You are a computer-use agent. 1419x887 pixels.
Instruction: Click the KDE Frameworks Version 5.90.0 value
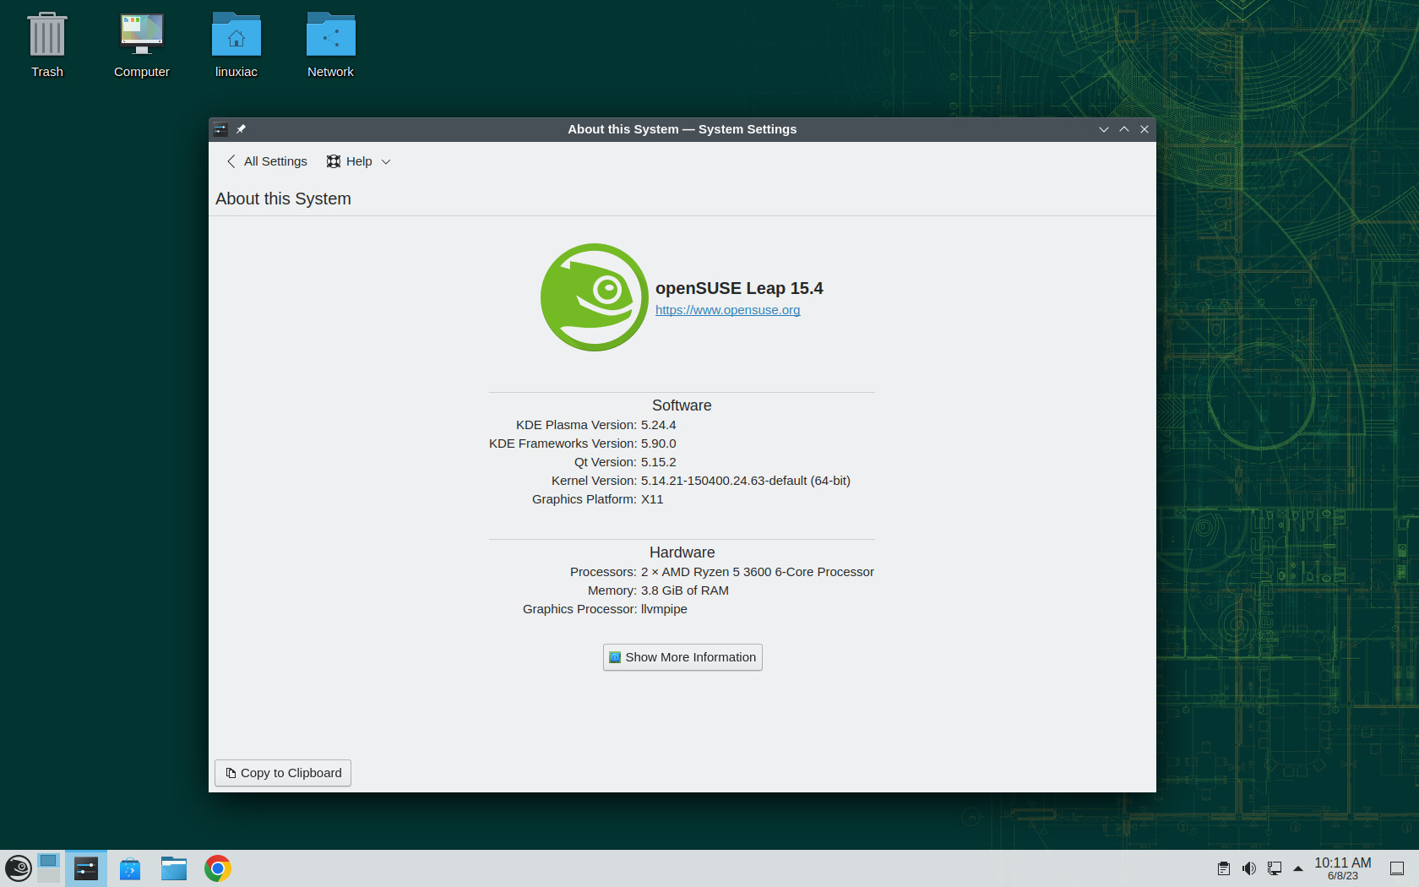point(659,443)
